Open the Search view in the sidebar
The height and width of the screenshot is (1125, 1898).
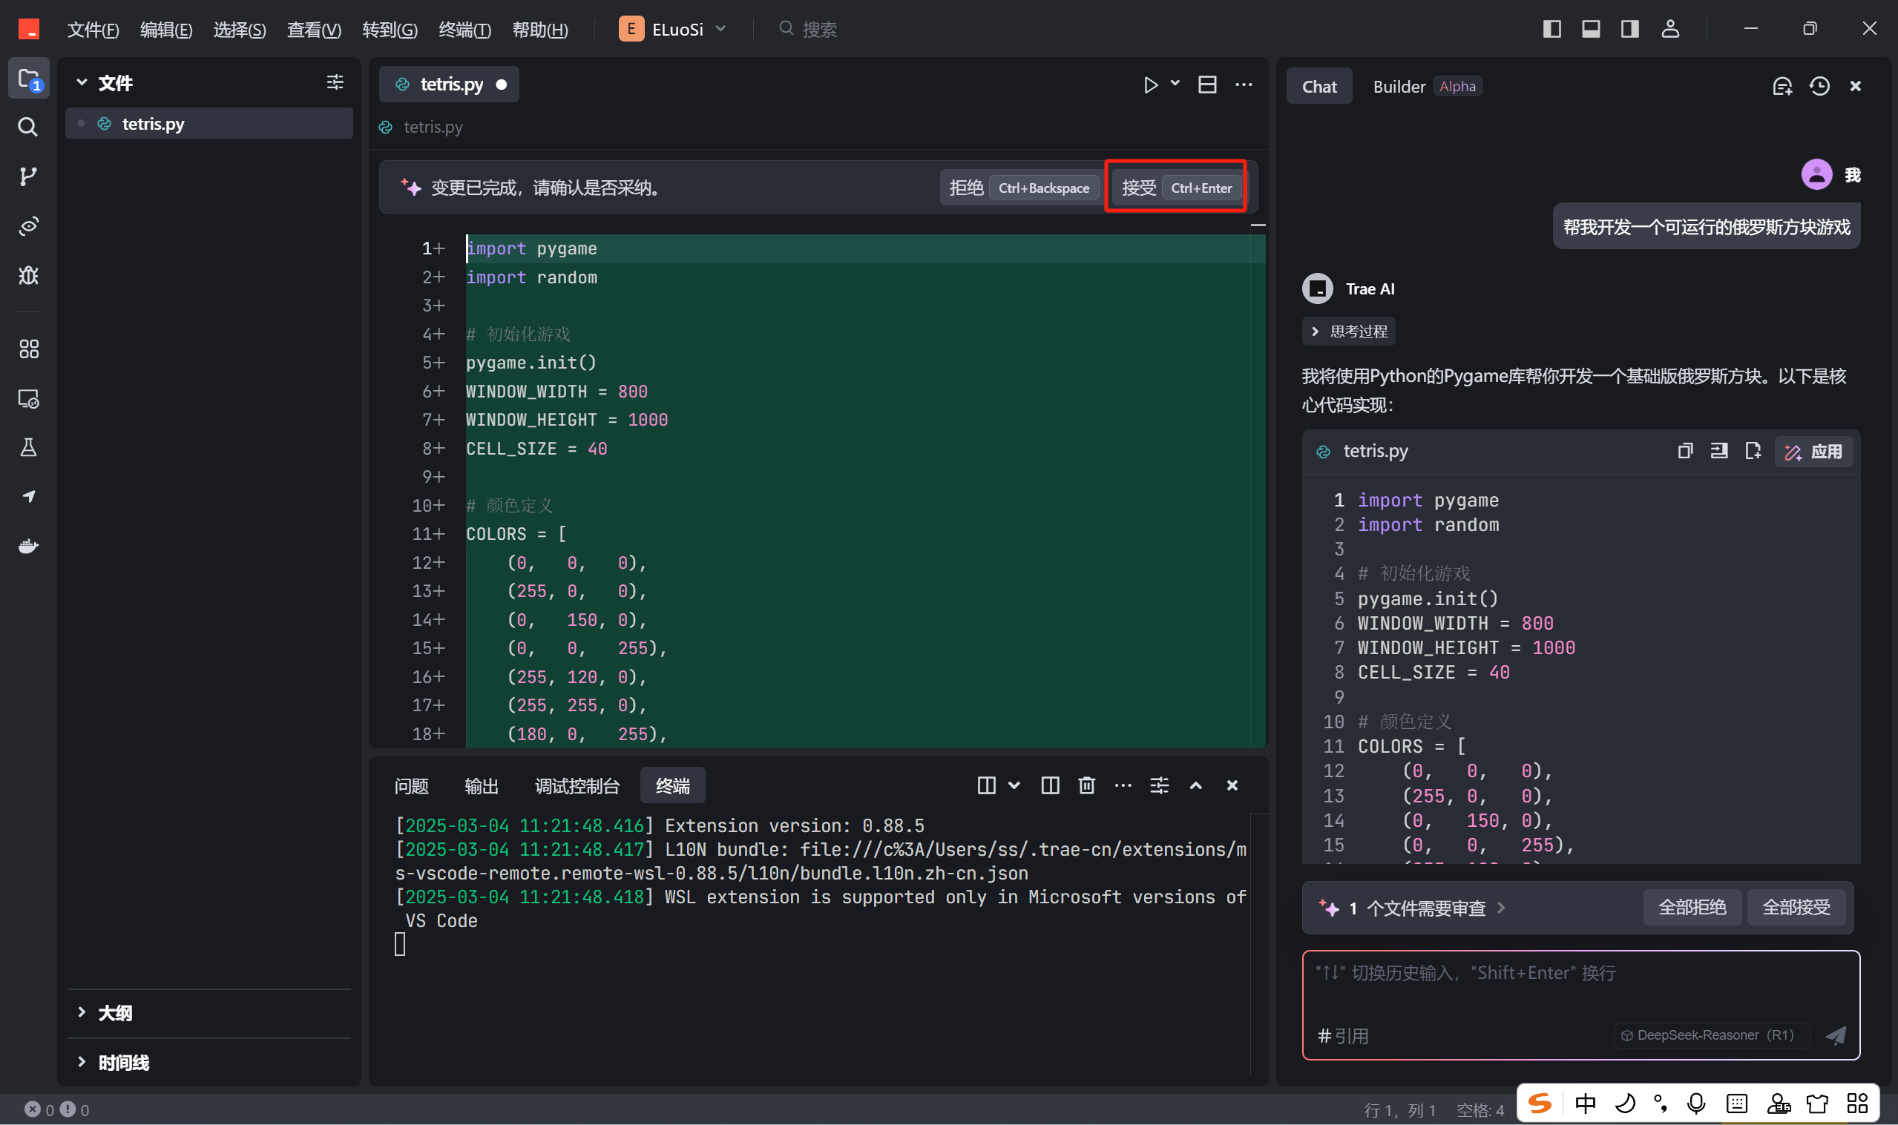pyautogui.click(x=28, y=127)
